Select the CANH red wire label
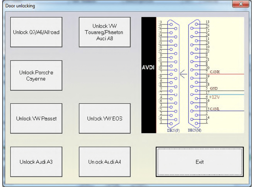Screen dimensions: 254x187 point(215,72)
